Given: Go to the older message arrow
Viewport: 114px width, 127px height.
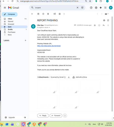Looking at the screenshot, I should pos(102,14).
